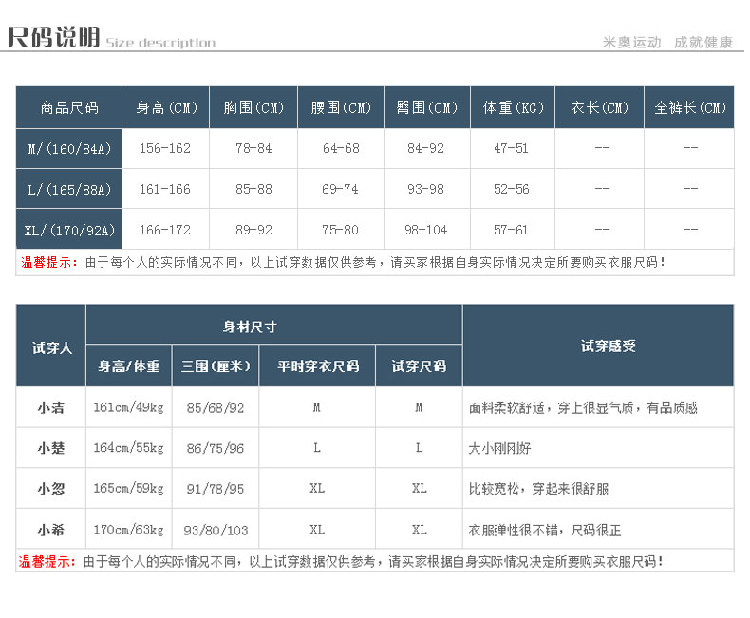The image size is (750, 618).
Task: Select the 腰围(CM) column header
Action: click(341, 108)
